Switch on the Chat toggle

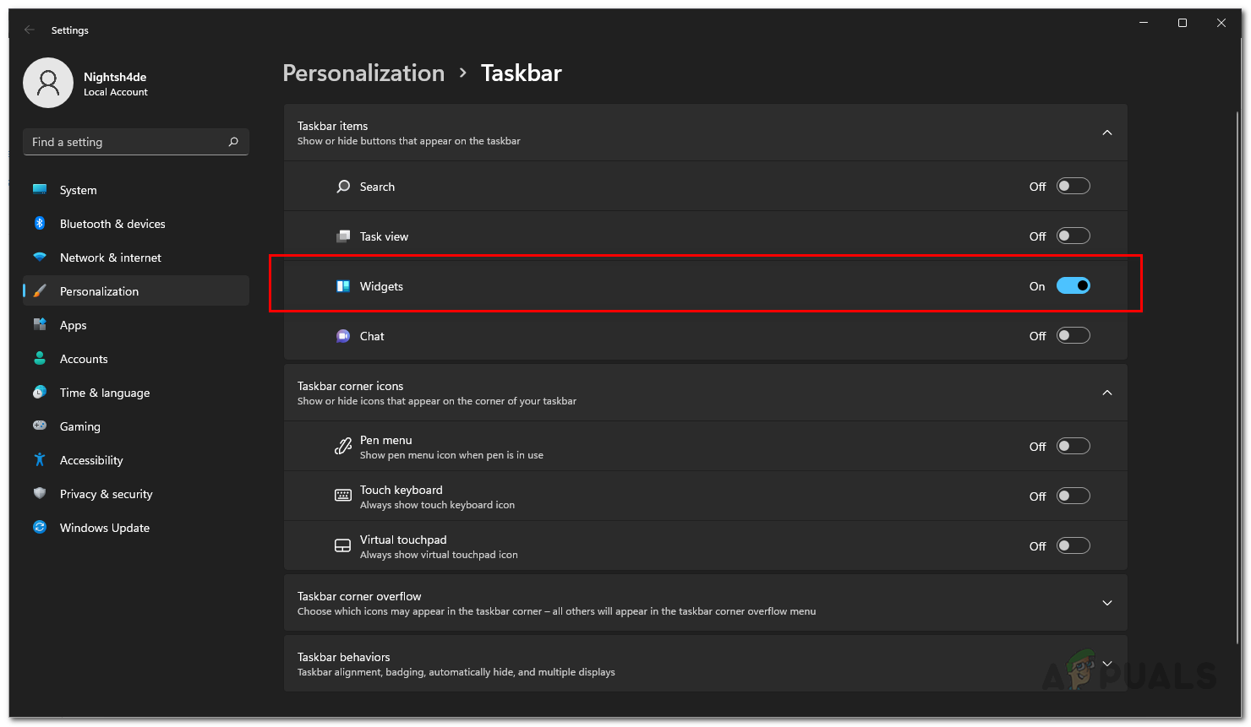pyautogui.click(x=1073, y=336)
